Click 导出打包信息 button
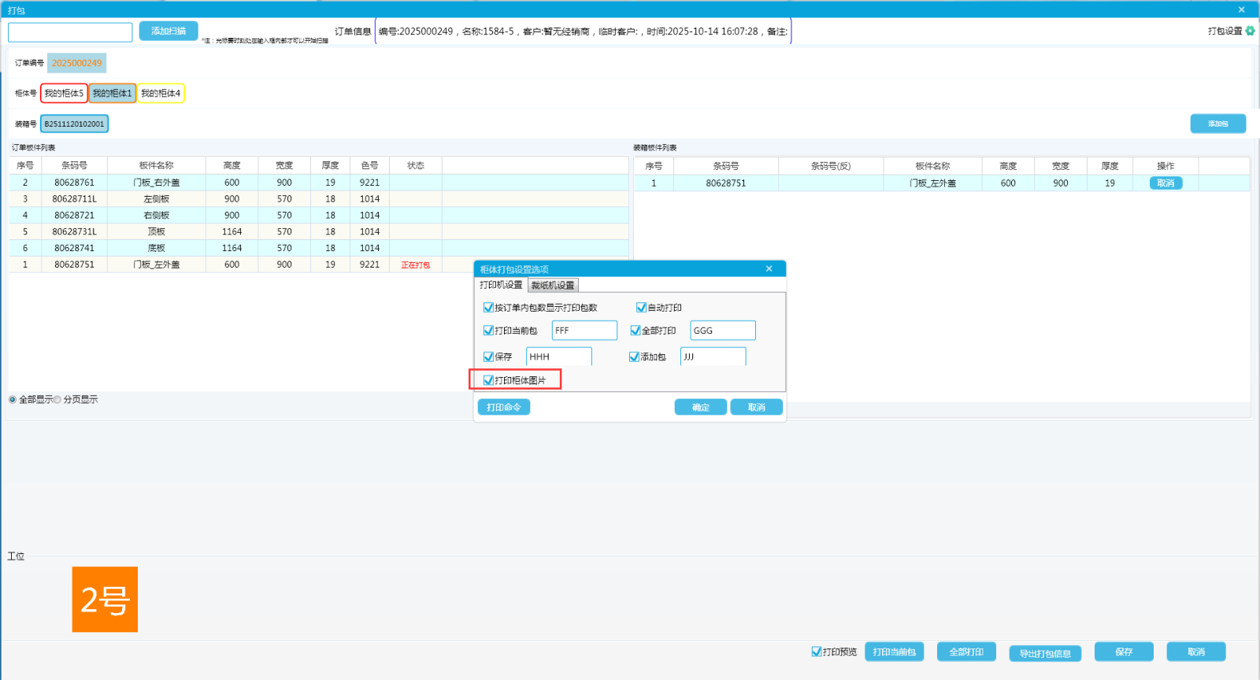 click(1045, 653)
